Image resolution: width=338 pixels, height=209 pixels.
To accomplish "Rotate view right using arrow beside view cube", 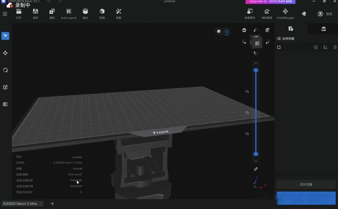I will (x=267, y=42).
